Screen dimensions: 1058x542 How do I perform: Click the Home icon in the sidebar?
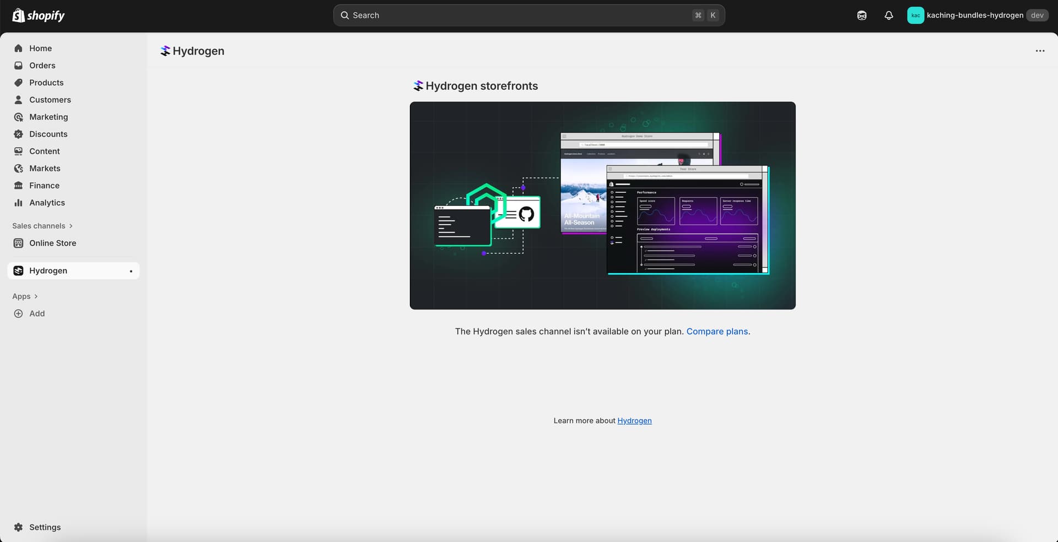tap(18, 48)
